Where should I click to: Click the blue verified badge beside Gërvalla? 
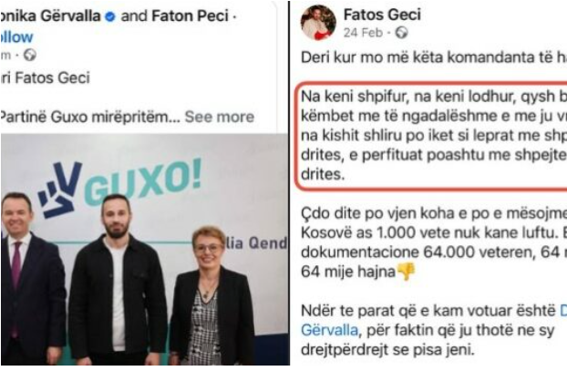(x=109, y=16)
